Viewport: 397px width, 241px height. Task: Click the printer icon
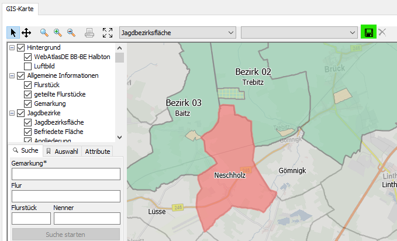89,32
